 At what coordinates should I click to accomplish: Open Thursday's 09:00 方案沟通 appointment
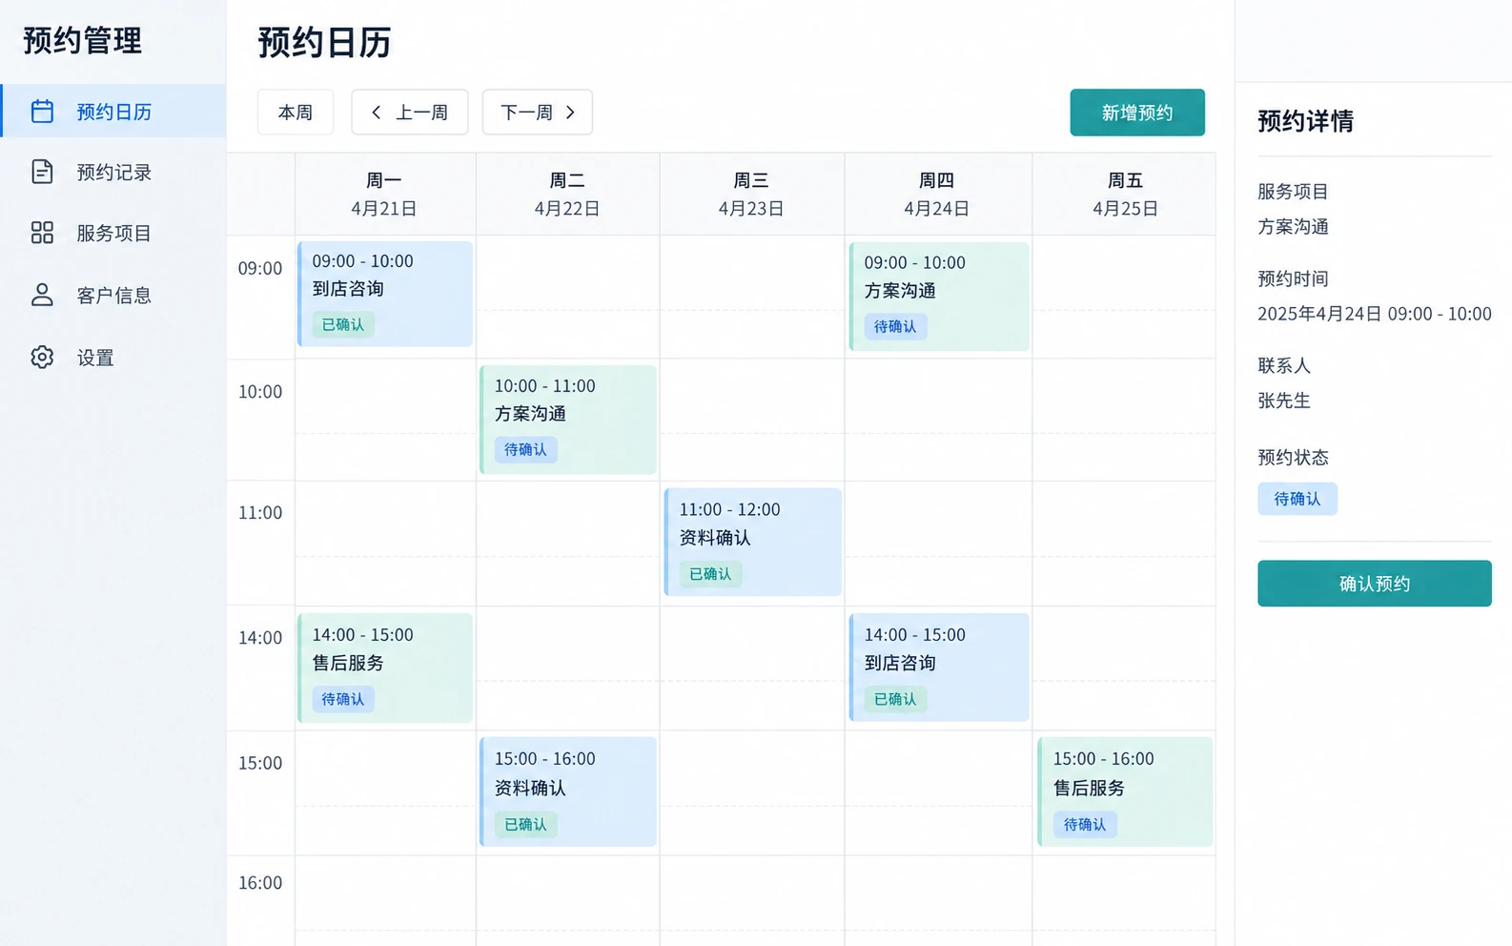pyautogui.click(x=939, y=297)
